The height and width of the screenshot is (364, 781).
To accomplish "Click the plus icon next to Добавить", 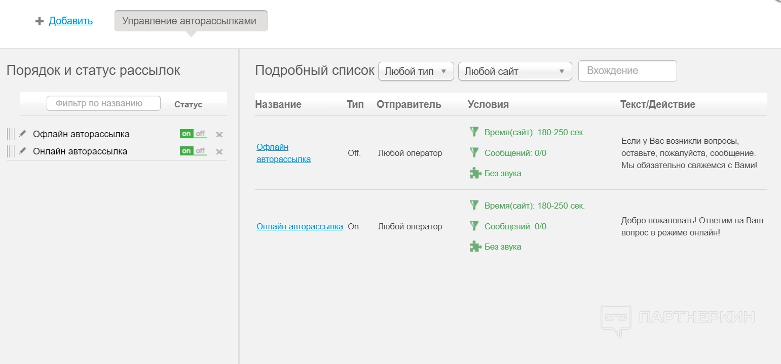I will (40, 21).
